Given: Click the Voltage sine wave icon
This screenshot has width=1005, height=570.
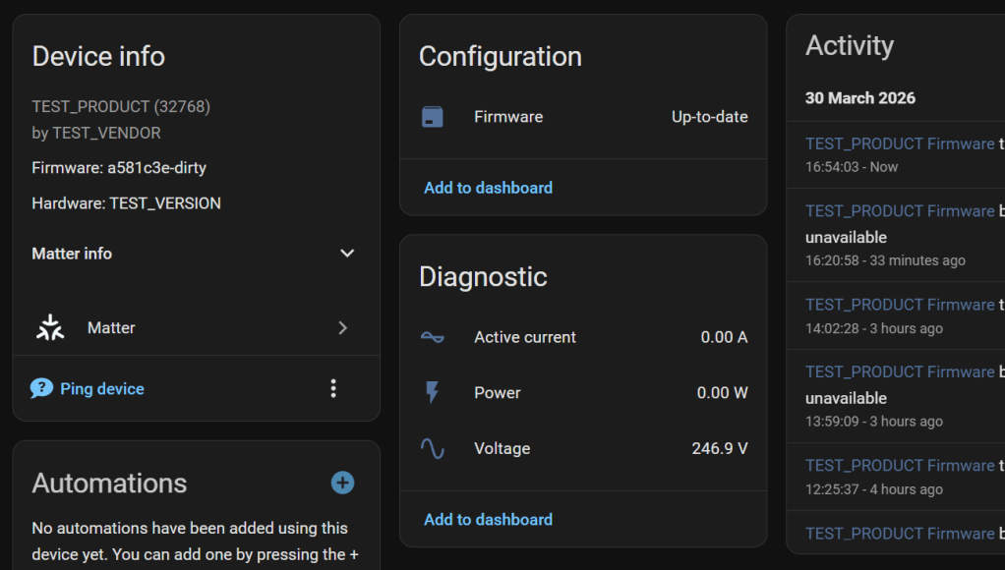Looking at the screenshot, I should pyautogui.click(x=433, y=449).
